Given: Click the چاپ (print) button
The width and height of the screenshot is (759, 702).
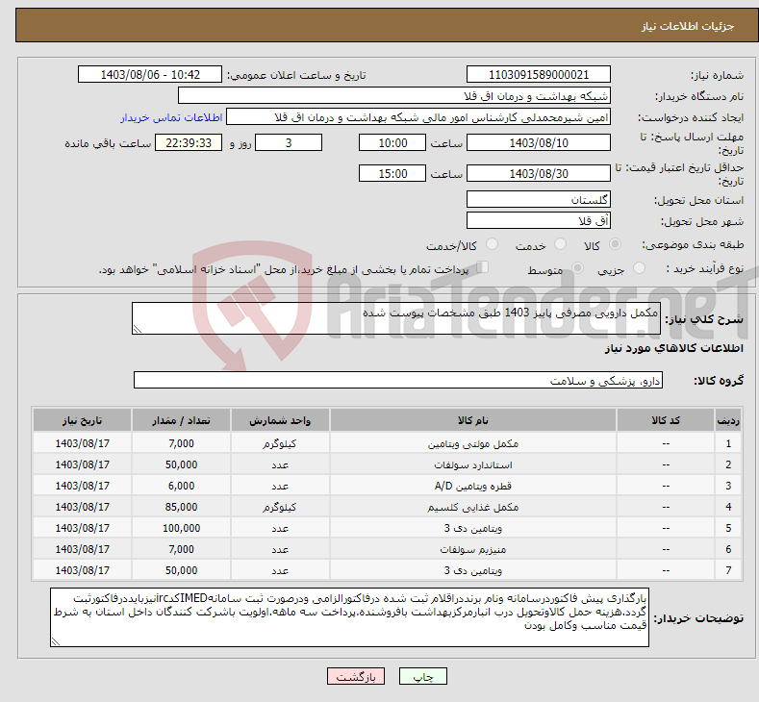Looking at the screenshot, I should pyautogui.click(x=422, y=676).
